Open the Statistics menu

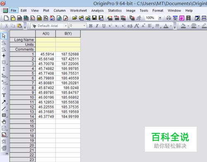coord(115,10)
